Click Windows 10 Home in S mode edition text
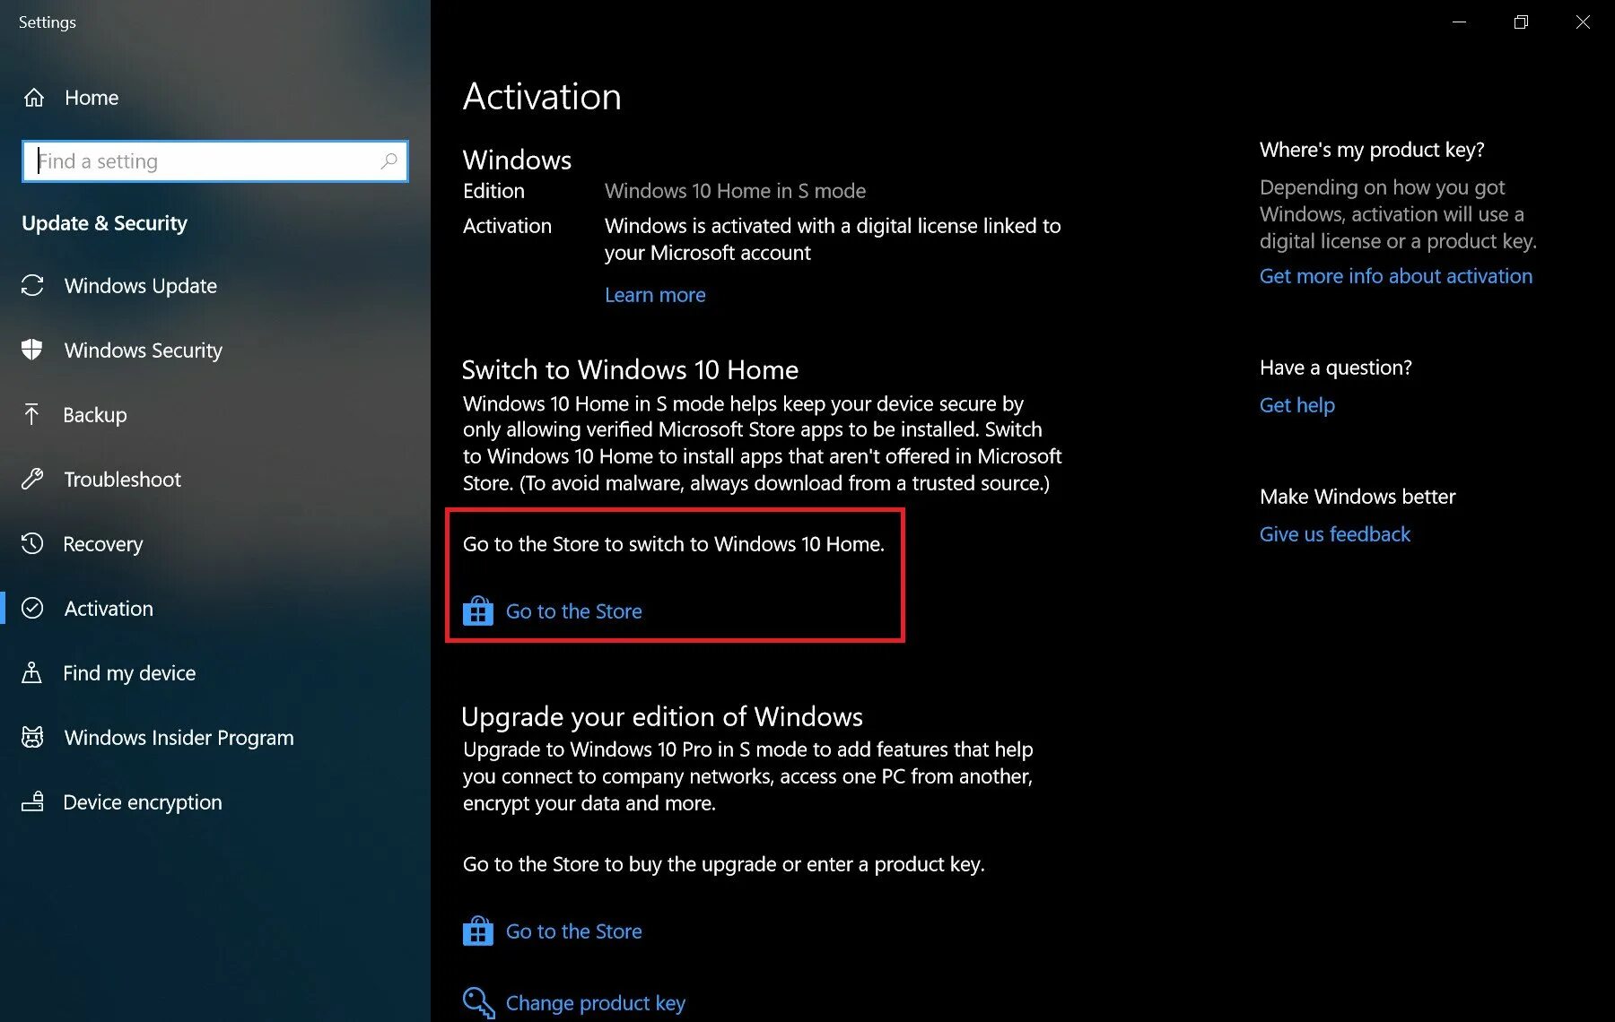1615x1022 pixels. tap(735, 191)
